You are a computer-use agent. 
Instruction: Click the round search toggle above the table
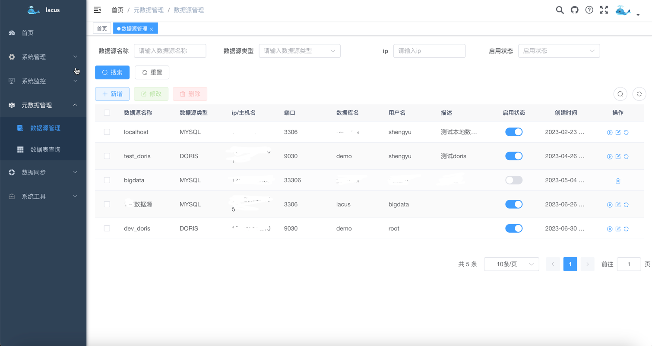(x=620, y=94)
